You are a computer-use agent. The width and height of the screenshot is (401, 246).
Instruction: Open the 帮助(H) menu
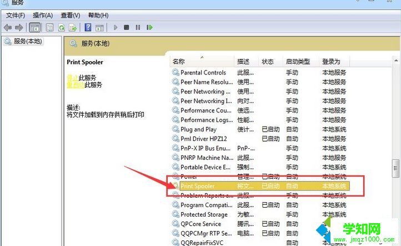point(98,16)
